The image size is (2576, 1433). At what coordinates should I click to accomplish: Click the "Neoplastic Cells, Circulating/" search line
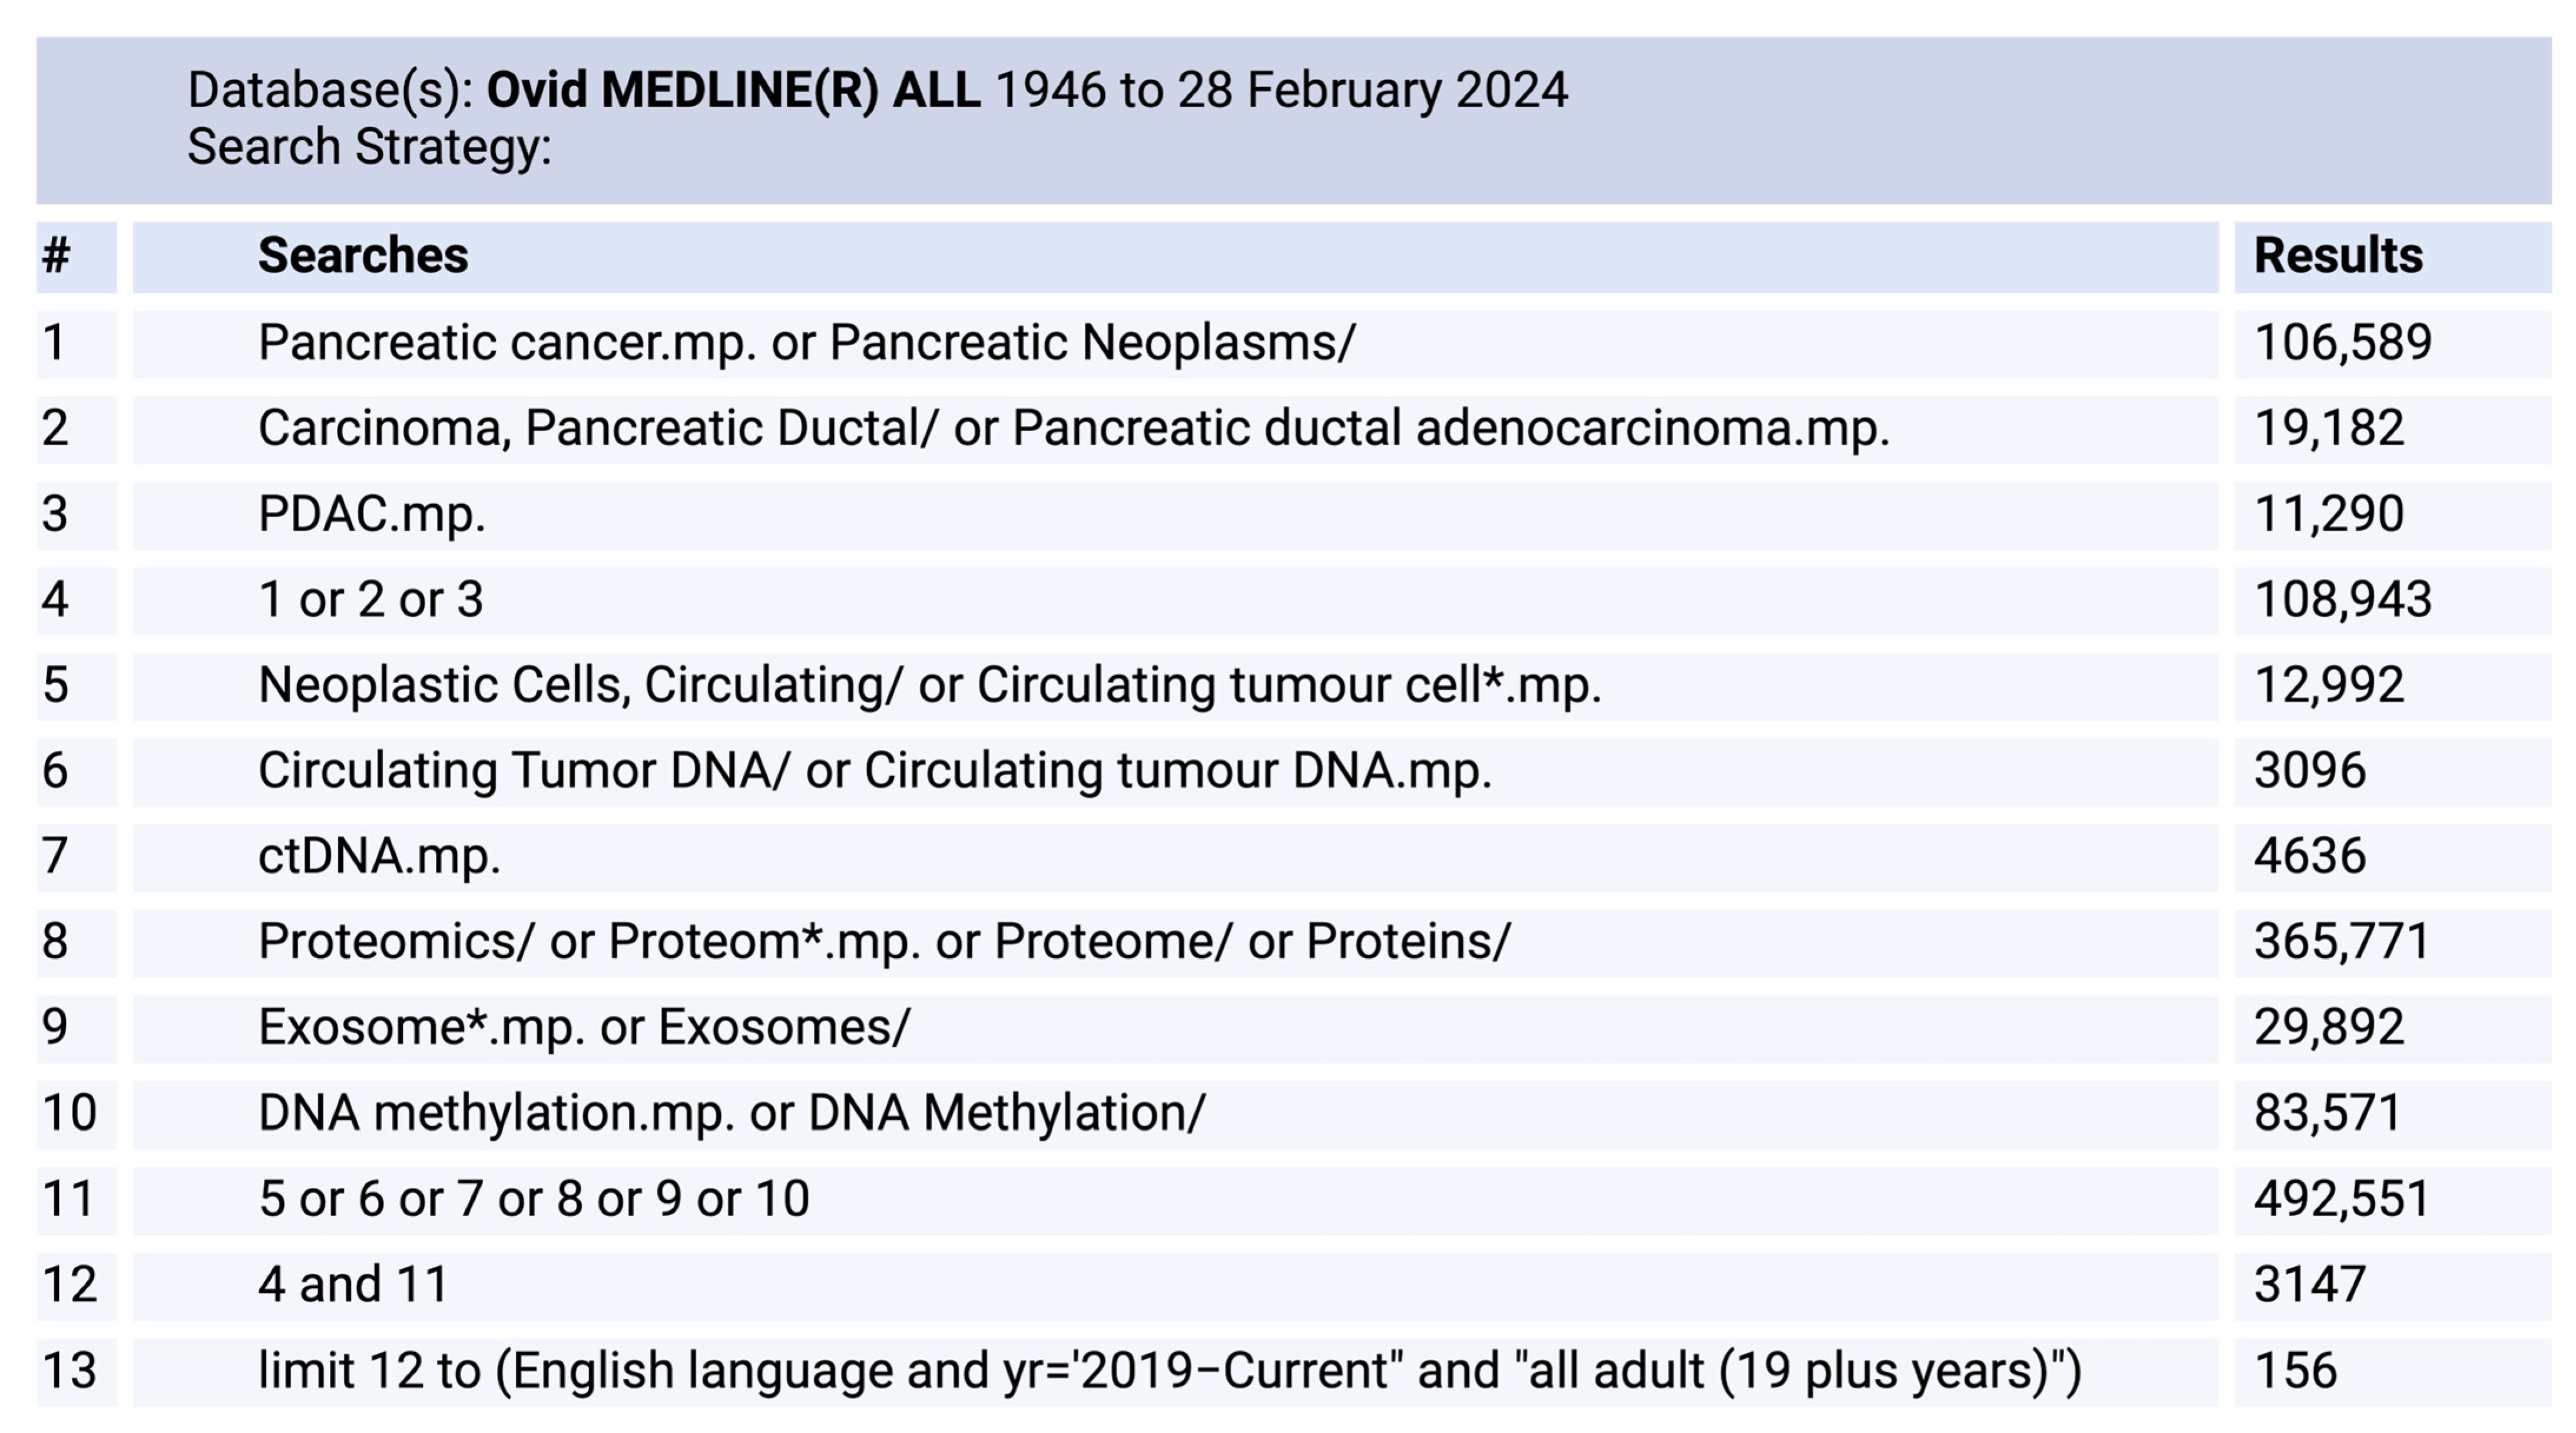click(x=929, y=686)
